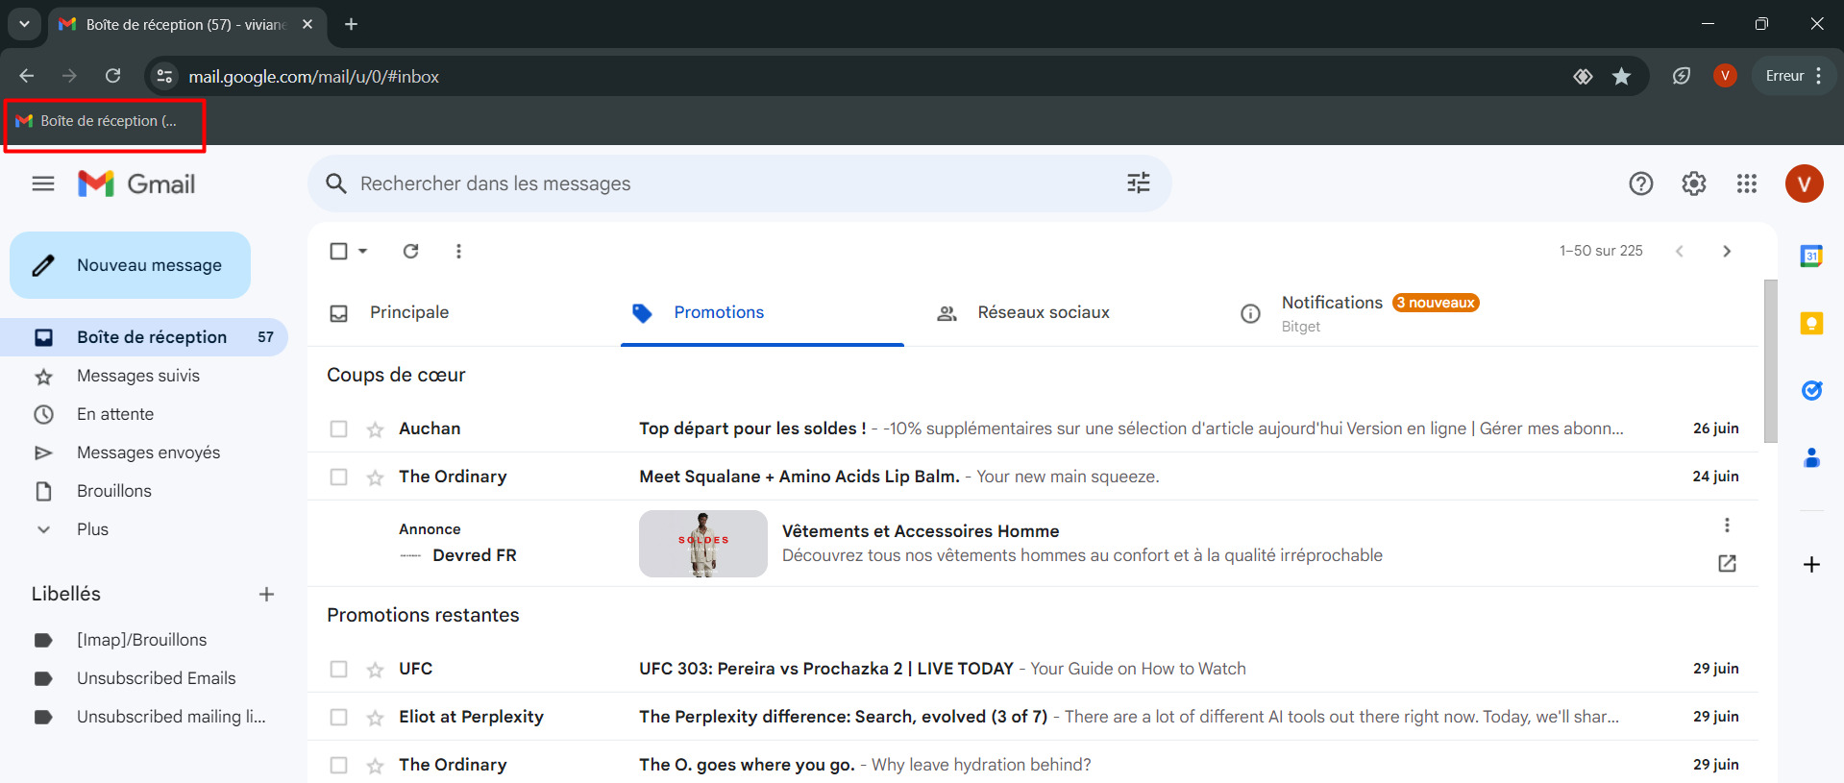Image resolution: width=1844 pixels, height=783 pixels.
Task: Open more actions three-dot menu in toolbar
Action: click(458, 251)
